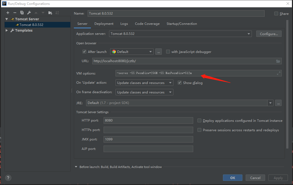The width and height of the screenshot is (293, 185).
Task: Click the right panel vertical scrollbar
Action: click(x=287, y=84)
